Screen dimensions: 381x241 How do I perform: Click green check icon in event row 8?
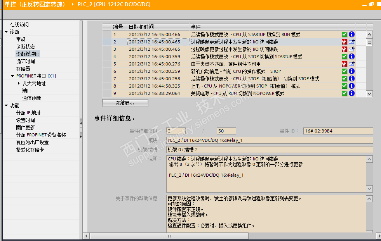[x=344, y=86]
